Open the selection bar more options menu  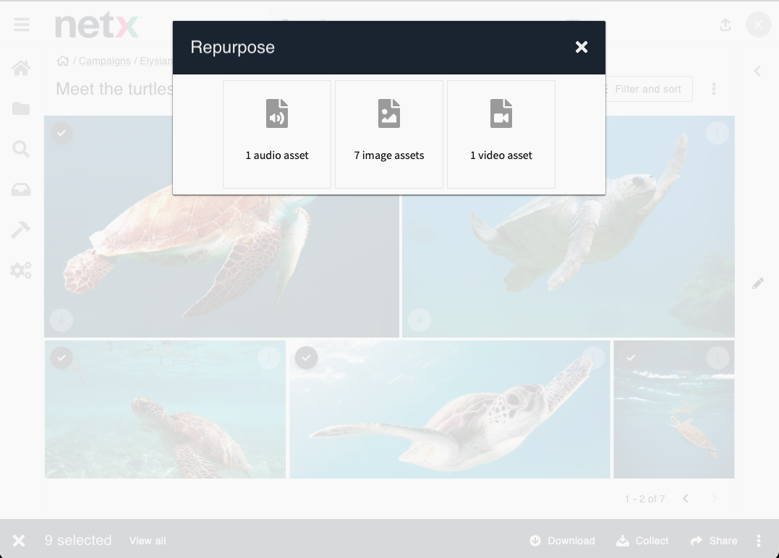tap(759, 541)
